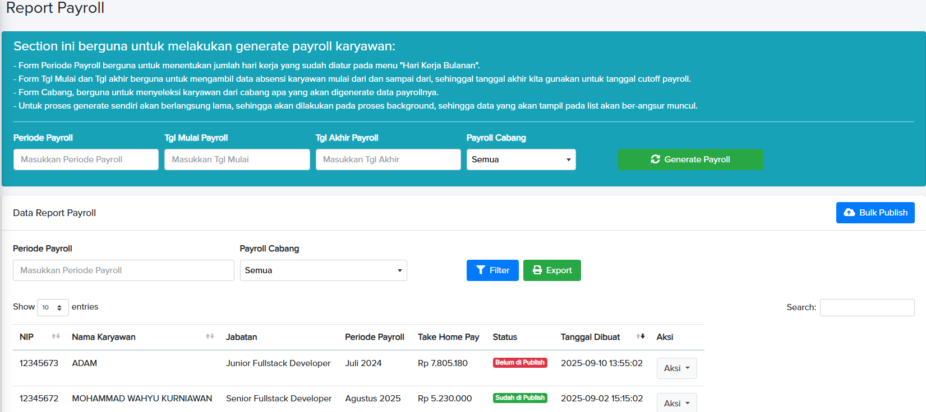This screenshot has width=926, height=412.
Task: Open Aksi dropdown for ADAM row
Action: 676,368
